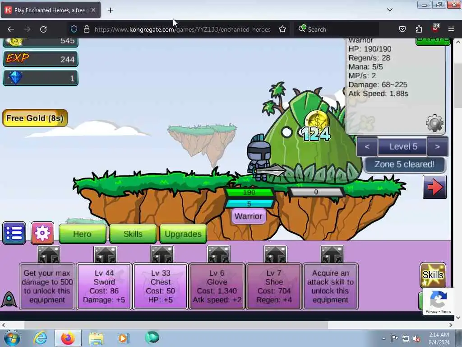Click the reCAPTCHA Privacy link
The width and height of the screenshot is (462, 347).
(x=431, y=311)
